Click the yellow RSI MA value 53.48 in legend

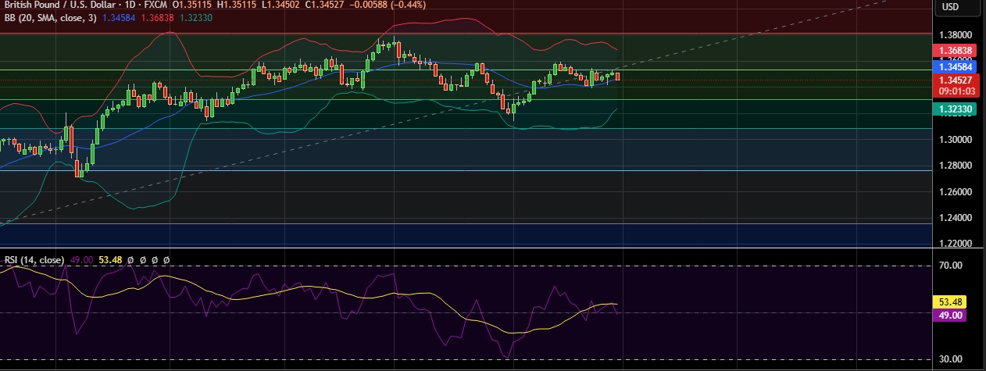click(112, 259)
